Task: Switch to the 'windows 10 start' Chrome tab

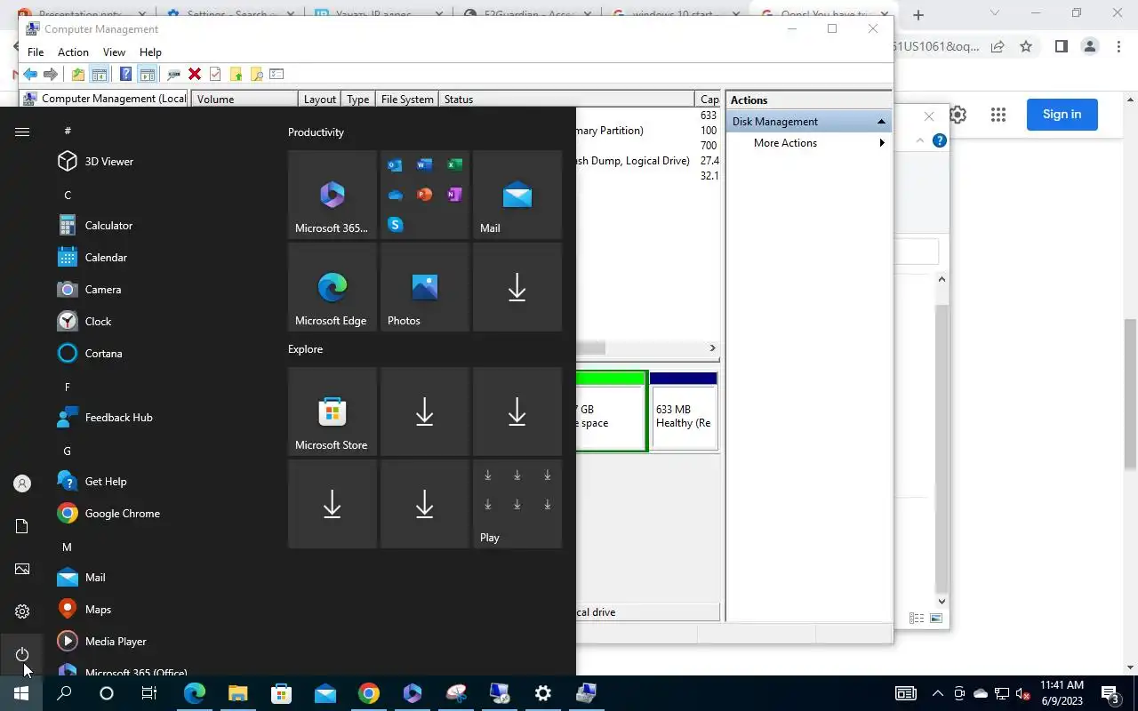Action: (676, 15)
